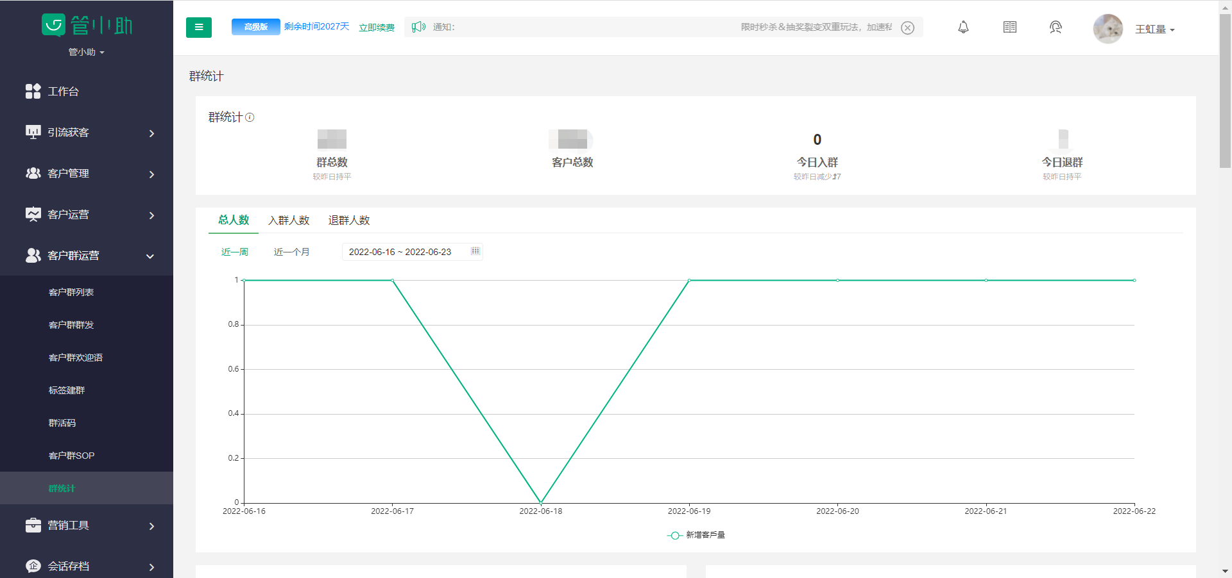The height and width of the screenshot is (578, 1232).
Task: Click the 营销工具 briefcase icon
Action: [33, 525]
